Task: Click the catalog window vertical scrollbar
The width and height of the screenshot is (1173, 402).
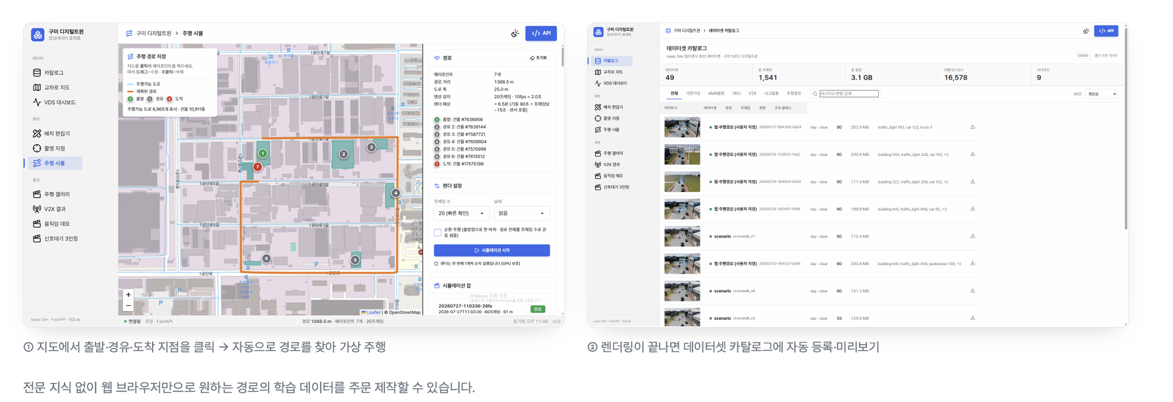Action: [1126, 128]
